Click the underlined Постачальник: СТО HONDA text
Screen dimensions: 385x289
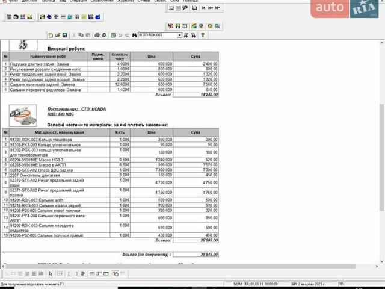(76, 109)
